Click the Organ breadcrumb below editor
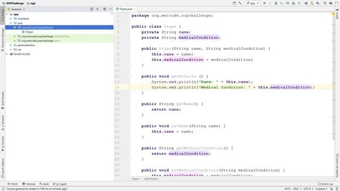 (x=135, y=179)
